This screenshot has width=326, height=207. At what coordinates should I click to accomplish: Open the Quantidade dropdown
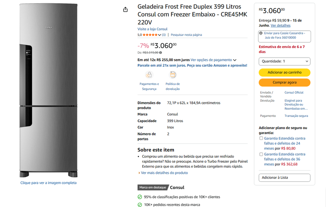285,61
